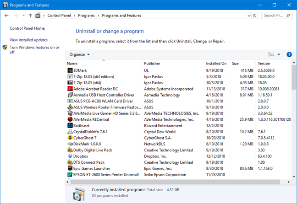Click the Dolby Digital Live Pack icon
Image resolution: width=297 pixels, height=204 pixels.
(x=70, y=150)
